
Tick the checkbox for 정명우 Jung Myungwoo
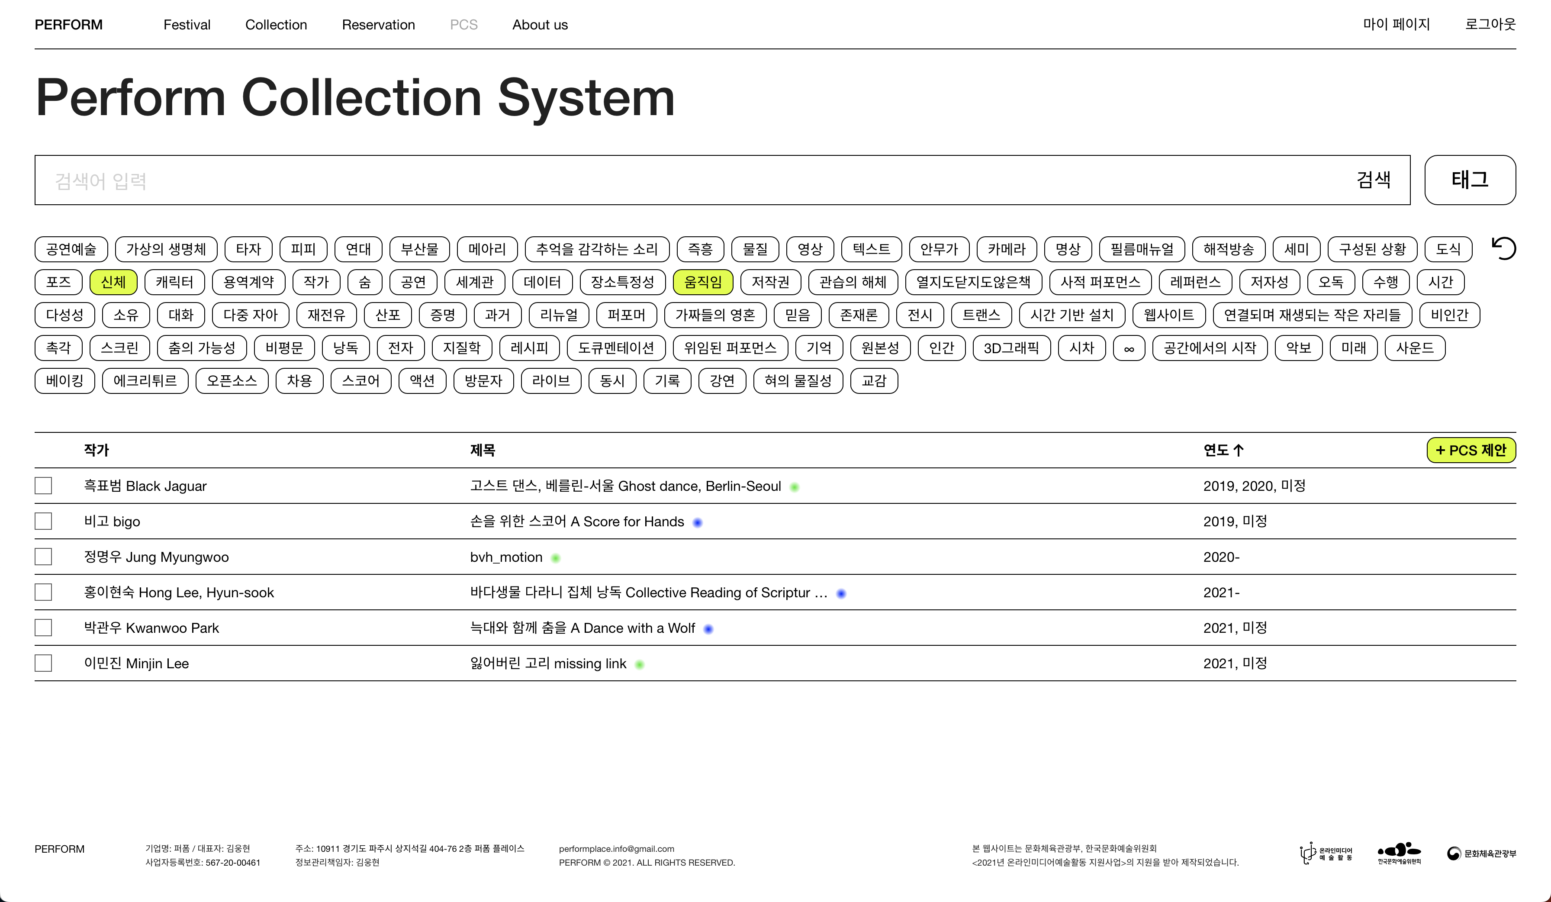(x=43, y=557)
